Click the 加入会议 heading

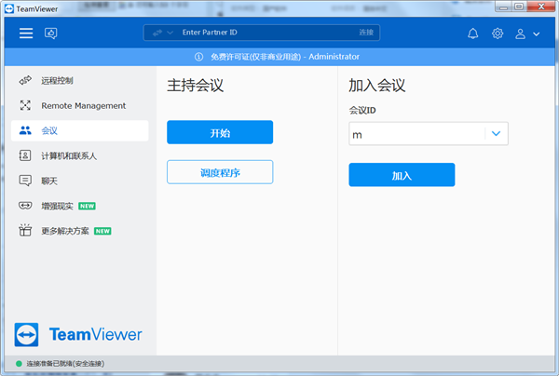[x=376, y=86]
